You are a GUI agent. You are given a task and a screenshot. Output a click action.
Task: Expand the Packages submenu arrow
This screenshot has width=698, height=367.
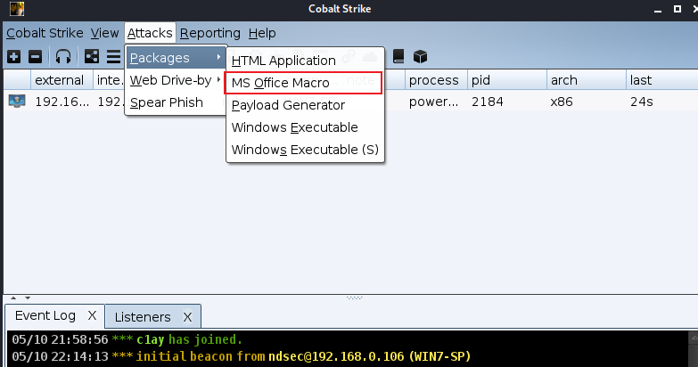[x=218, y=57]
